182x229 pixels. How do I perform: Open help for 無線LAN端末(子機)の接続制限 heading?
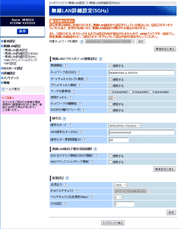pyautogui.click(x=95, y=149)
